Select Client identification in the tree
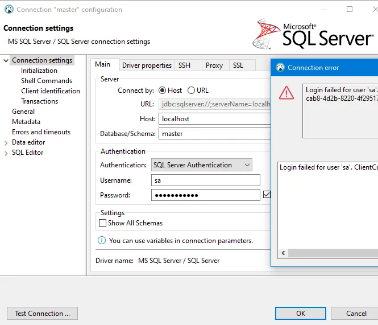378x325 pixels. pos(51,91)
